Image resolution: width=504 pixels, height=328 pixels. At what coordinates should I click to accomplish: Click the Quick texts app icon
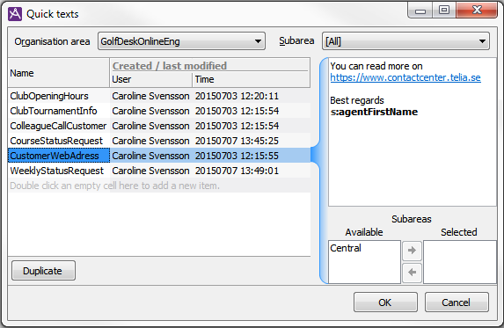click(15, 14)
